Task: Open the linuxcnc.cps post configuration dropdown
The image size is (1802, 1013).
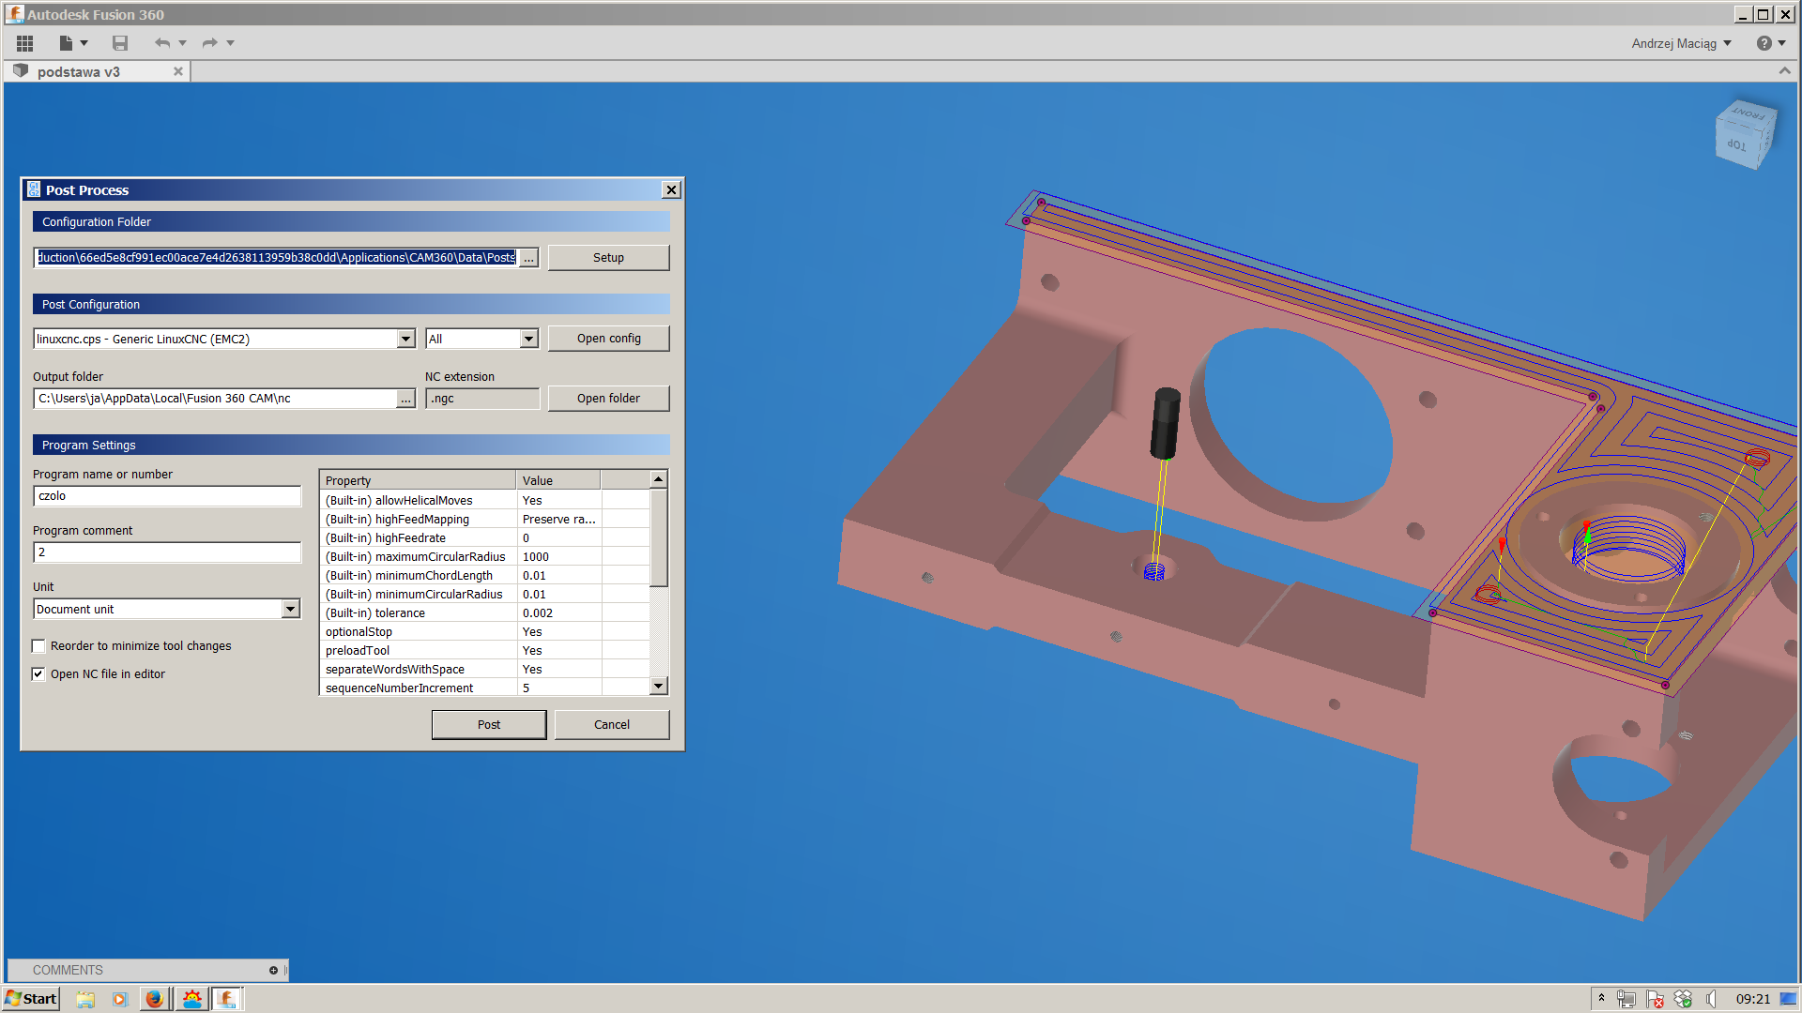Action: (405, 339)
